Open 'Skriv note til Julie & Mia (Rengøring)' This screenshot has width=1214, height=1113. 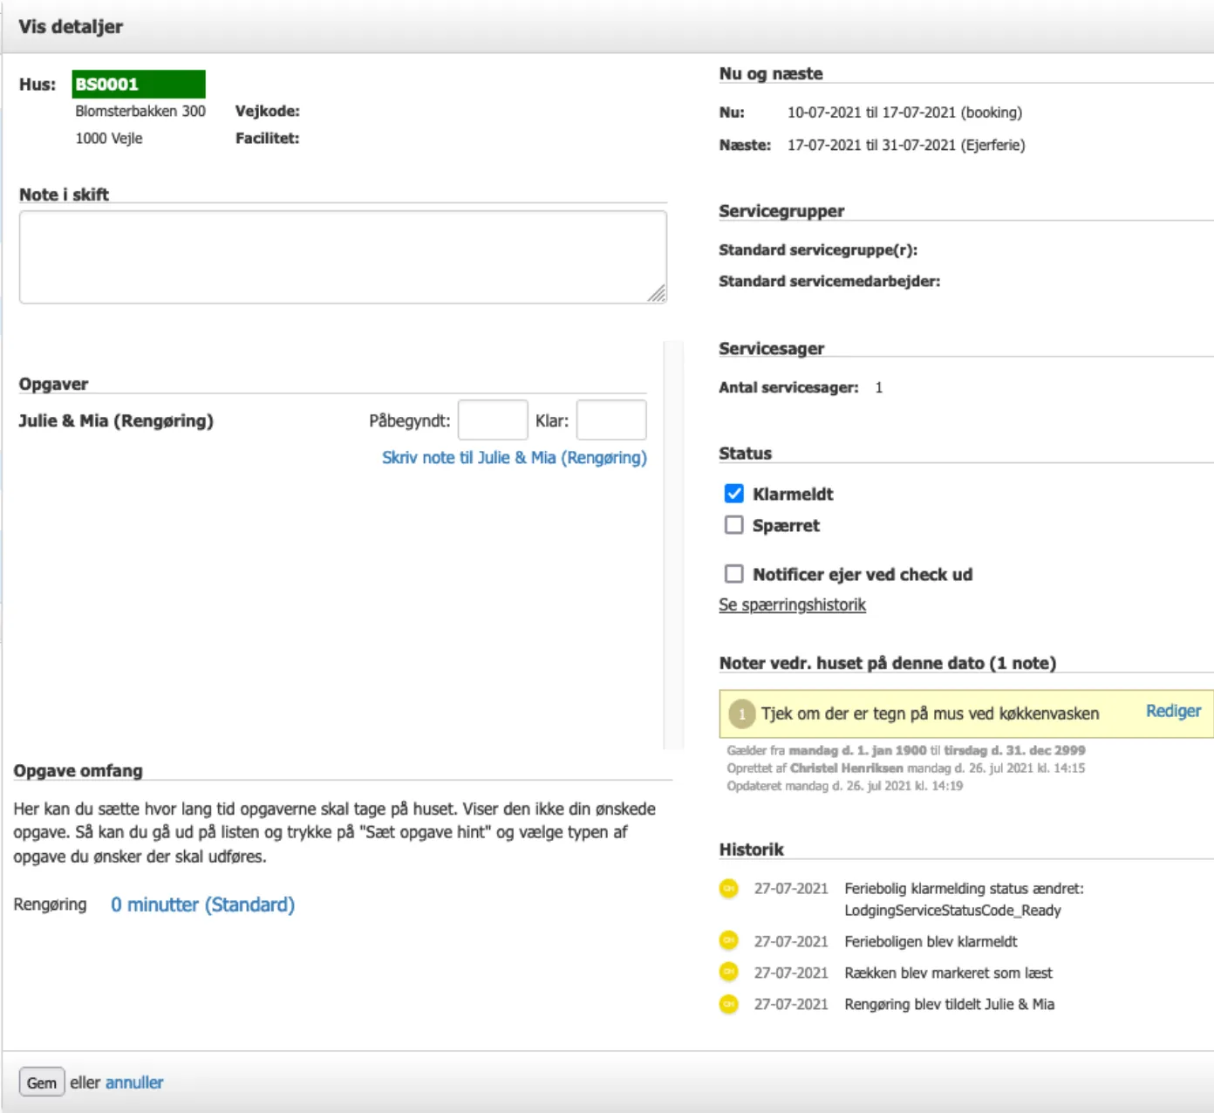tap(514, 457)
